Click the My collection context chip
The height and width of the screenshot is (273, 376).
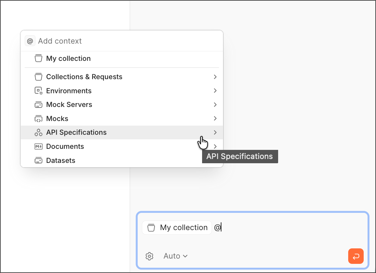click(177, 228)
